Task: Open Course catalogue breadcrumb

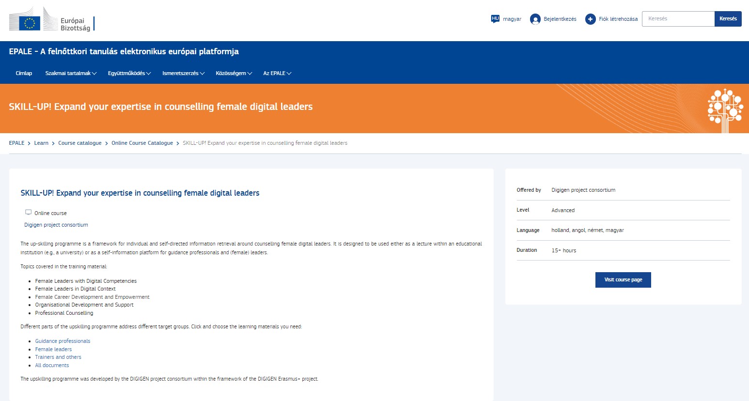Action: 80,143
